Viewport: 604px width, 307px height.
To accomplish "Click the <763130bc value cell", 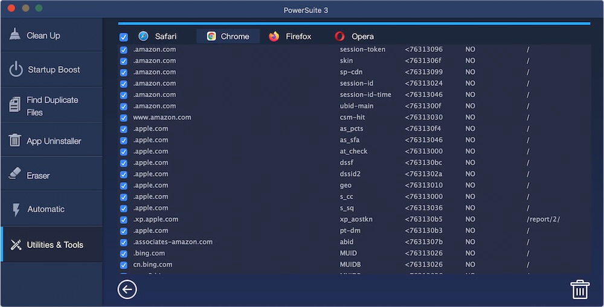I will [423, 162].
